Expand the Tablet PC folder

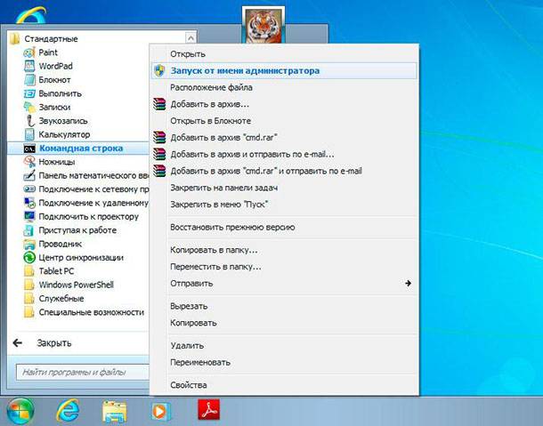(49, 271)
